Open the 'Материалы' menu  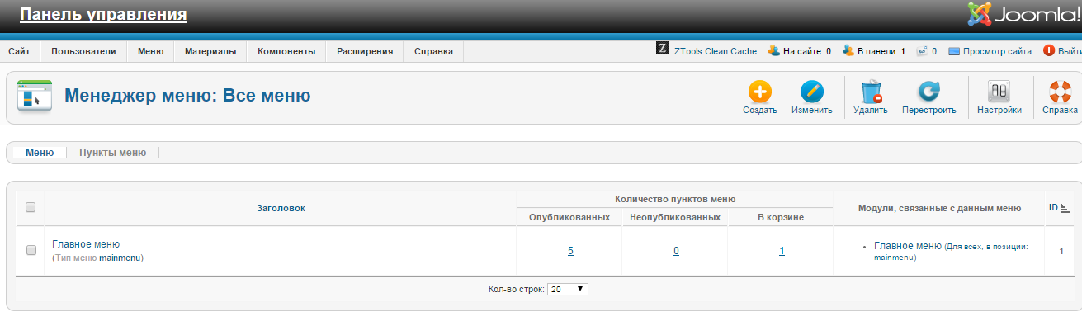pos(210,51)
